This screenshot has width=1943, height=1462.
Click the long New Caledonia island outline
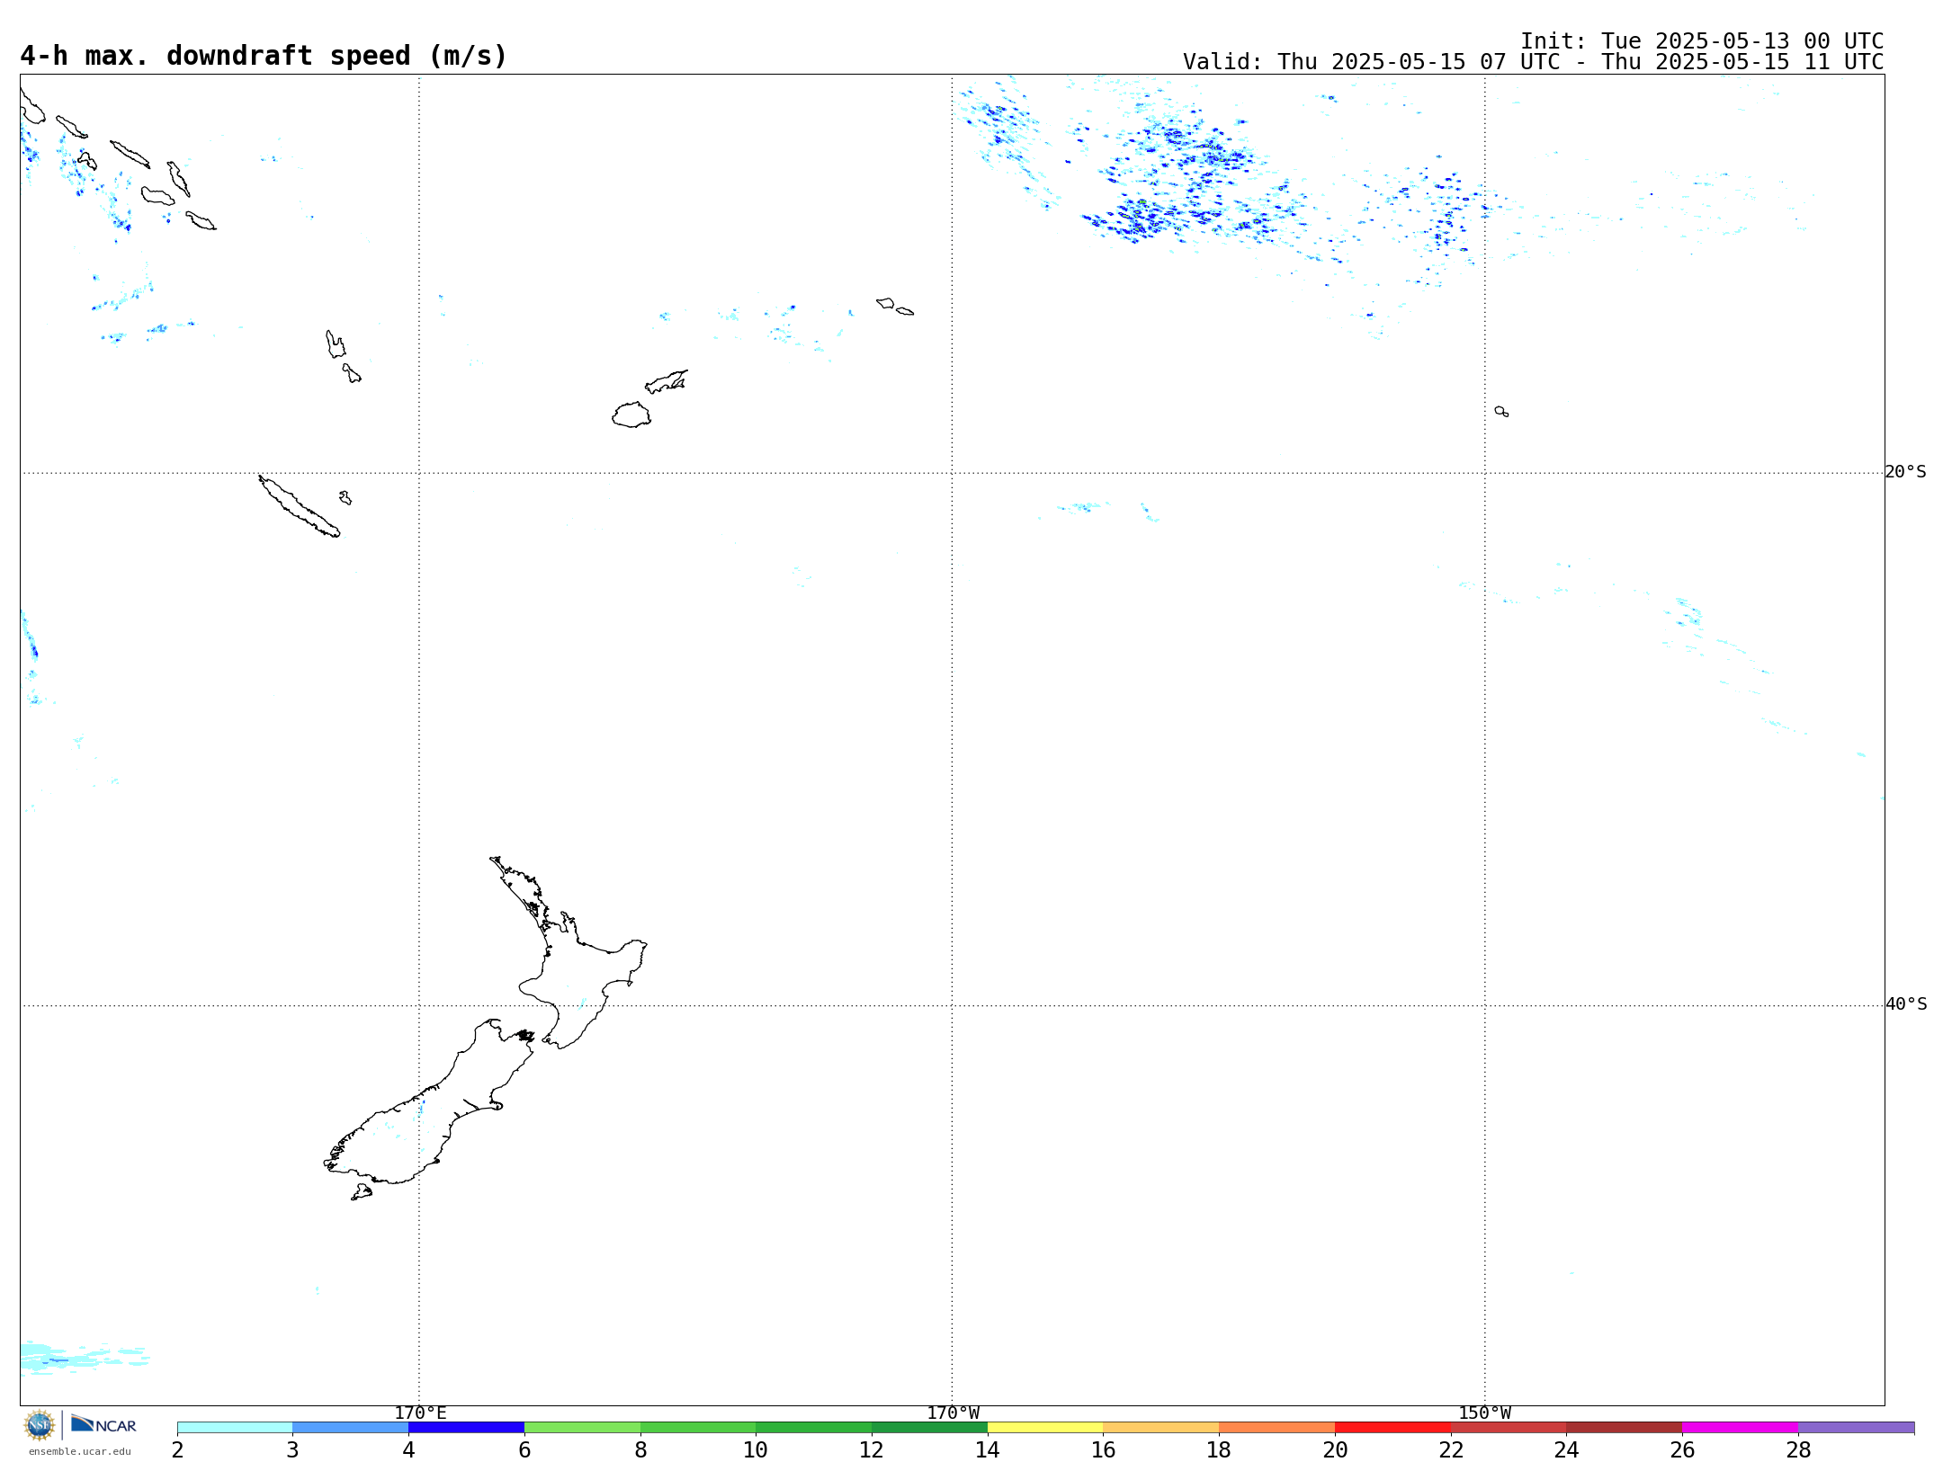300,507
